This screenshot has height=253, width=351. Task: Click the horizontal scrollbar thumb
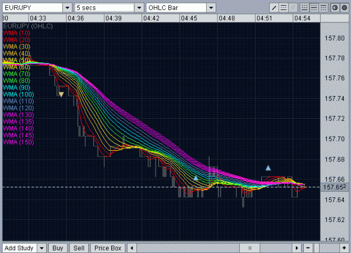(x=250, y=248)
